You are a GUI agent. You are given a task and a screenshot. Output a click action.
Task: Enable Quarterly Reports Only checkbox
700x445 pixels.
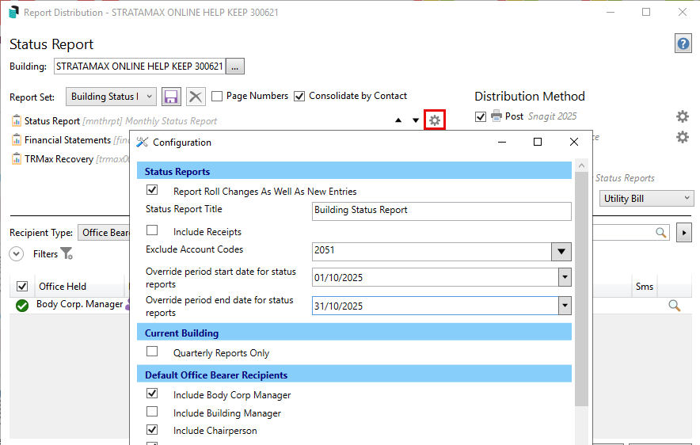[152, 352]
